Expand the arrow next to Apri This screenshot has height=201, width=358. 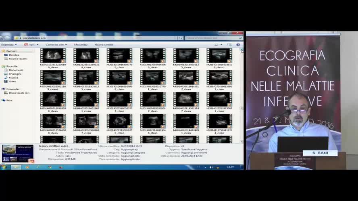click(x=37, y=45)
